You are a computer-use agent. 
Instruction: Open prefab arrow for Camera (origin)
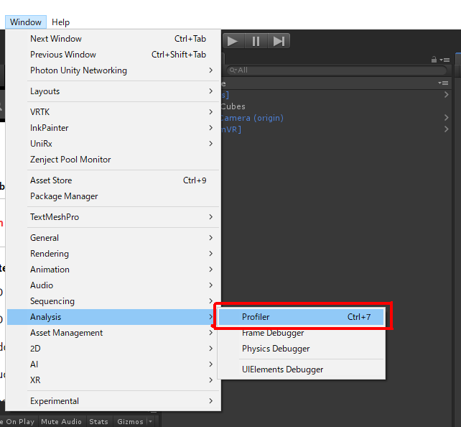tap(447, 118)
